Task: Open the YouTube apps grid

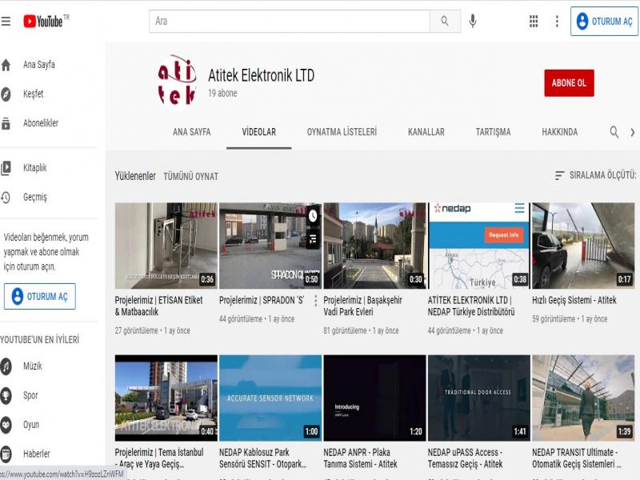Action: (x=534, y=21)
